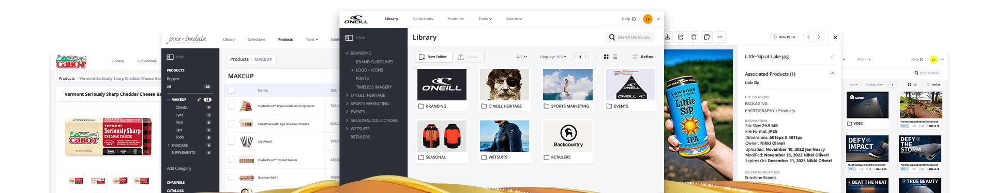Open the Display: 100 dropdown in O'Neill library
The image size is (993, 193).
pos(553,57)
